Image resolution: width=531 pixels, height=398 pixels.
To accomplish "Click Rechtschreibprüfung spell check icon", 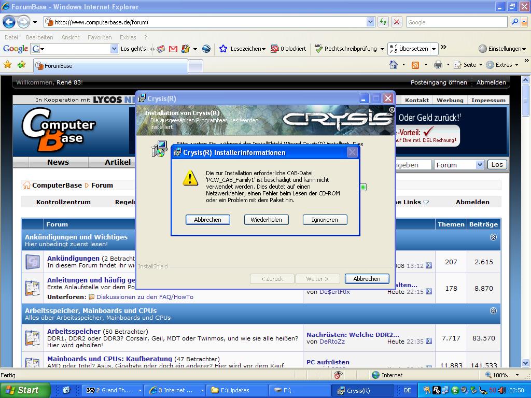I will click(x=318, y=49).
